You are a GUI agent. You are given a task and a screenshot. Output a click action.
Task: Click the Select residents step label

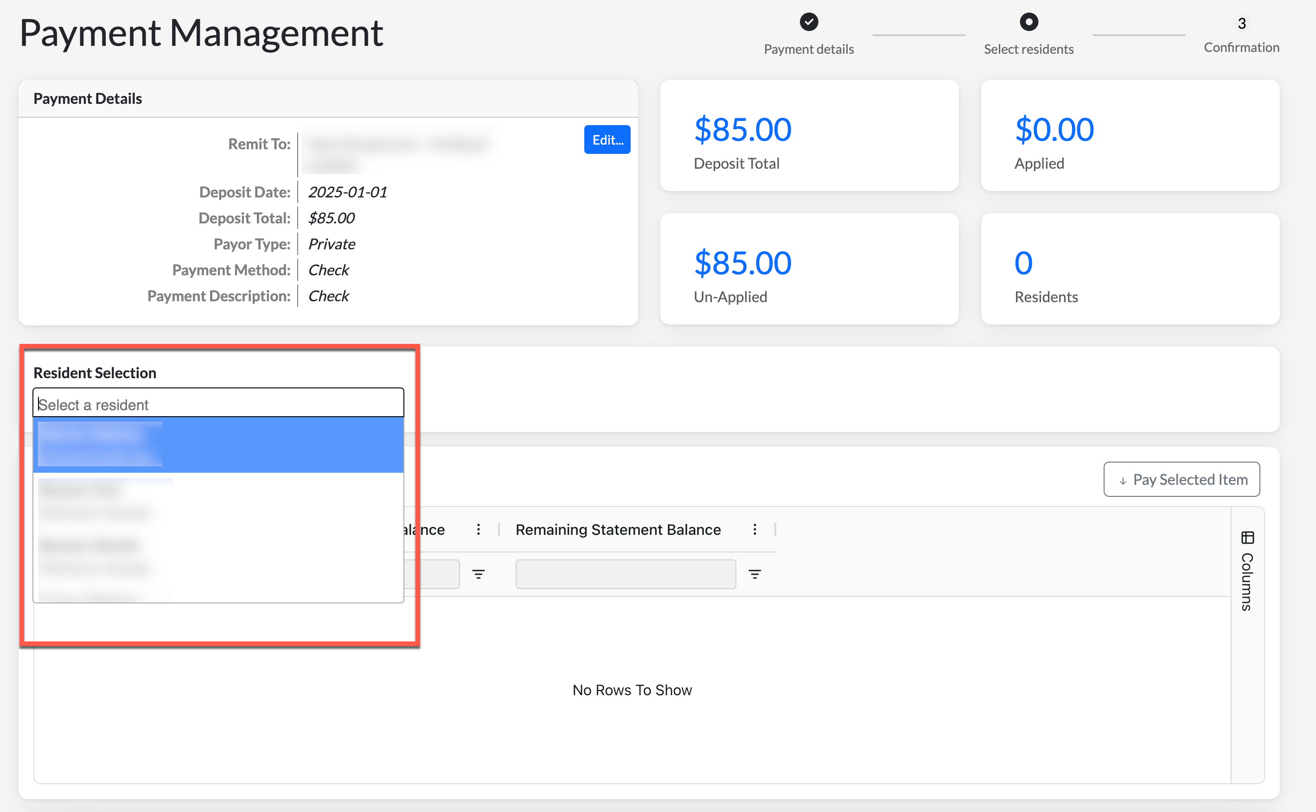[x=1028, y=50]
